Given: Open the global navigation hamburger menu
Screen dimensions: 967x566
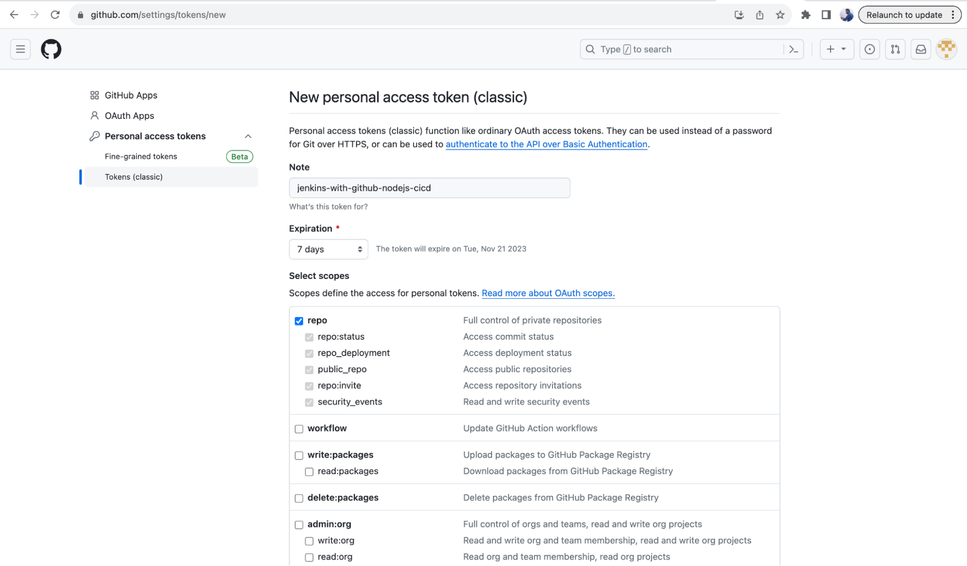Looking at the screenshot, I should click(20, 49).
